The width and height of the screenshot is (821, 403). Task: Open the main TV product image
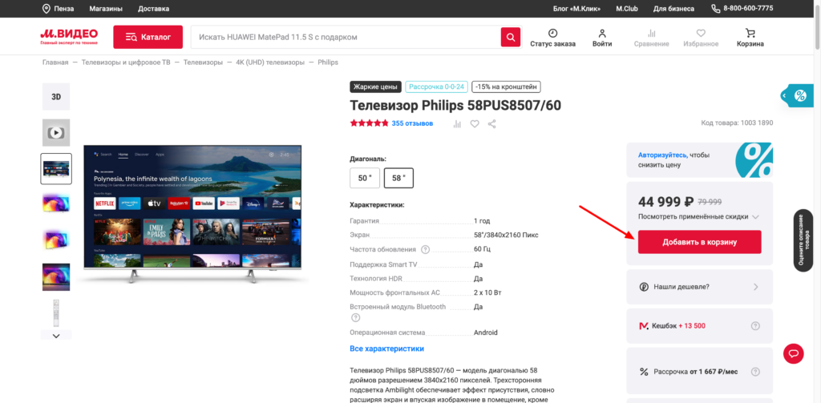[x=192, y=214]
